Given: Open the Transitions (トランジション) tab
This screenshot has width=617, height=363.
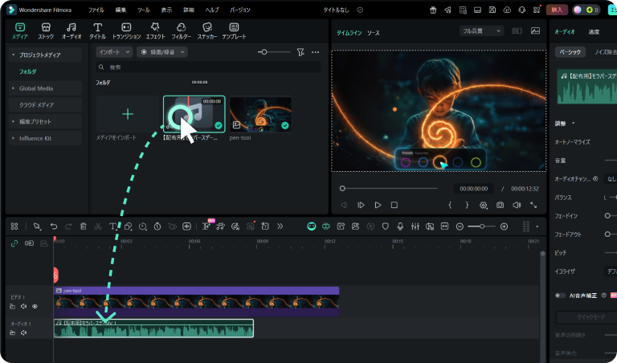Looking at the screenshot, I should 125,31.
